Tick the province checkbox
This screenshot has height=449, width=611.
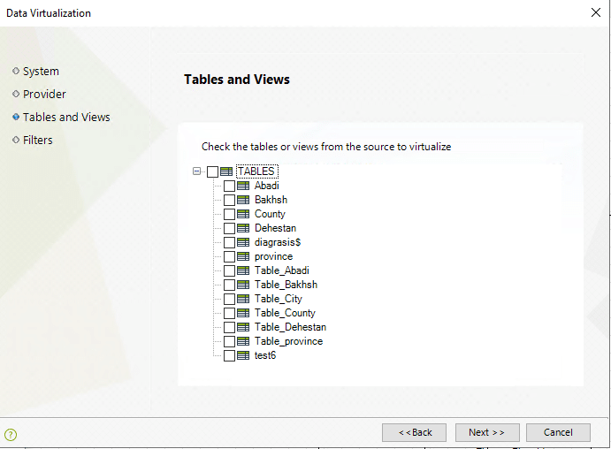point(229,256)
